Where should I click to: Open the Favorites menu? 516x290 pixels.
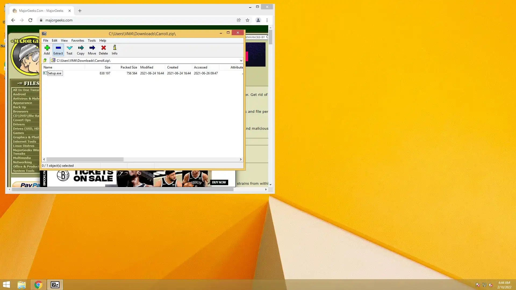78,41
